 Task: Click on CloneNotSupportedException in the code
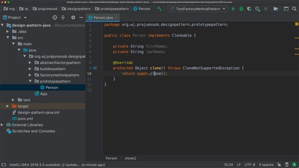[211, 68]
